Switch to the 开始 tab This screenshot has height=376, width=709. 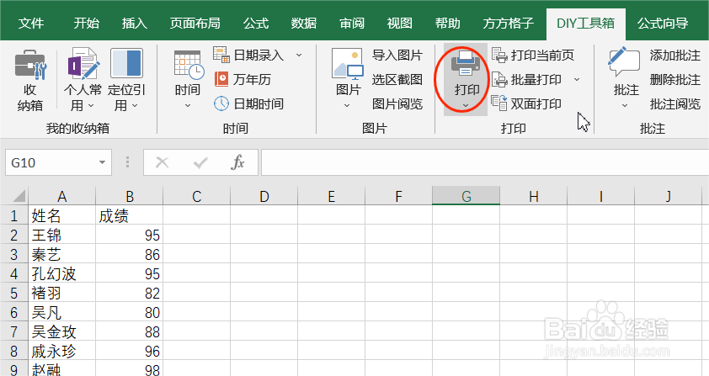[87, 23]
